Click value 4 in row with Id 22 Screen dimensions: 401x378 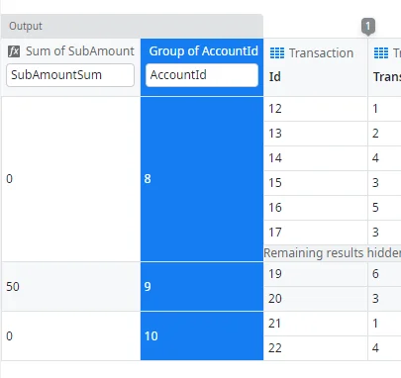point(384,348)
